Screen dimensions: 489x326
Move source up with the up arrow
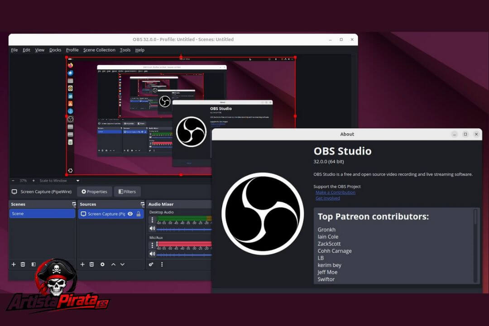[x=113, y=264]
